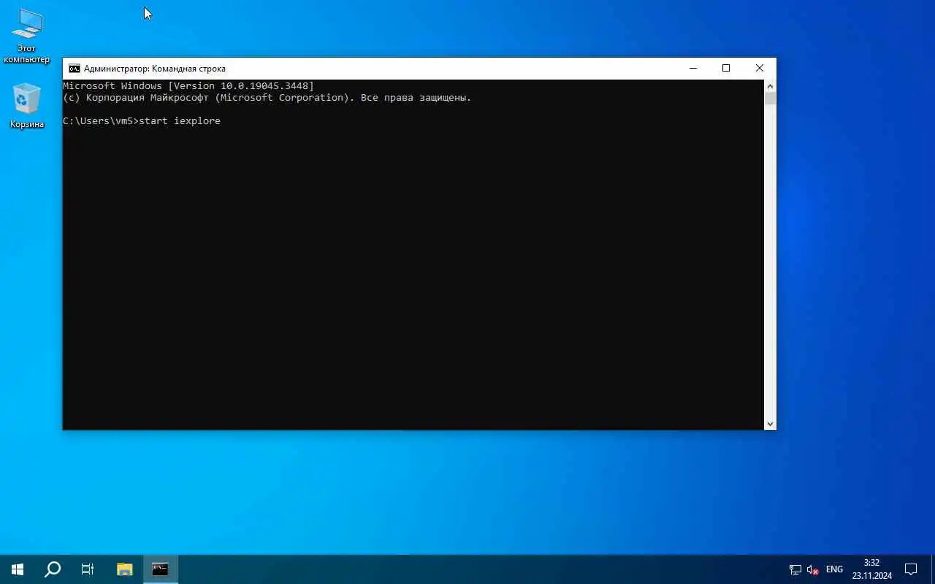Click the scrollbar down arrow in Command Prompt
The height and width of the screenshot is (584, 935).
[x=770, y=423]
